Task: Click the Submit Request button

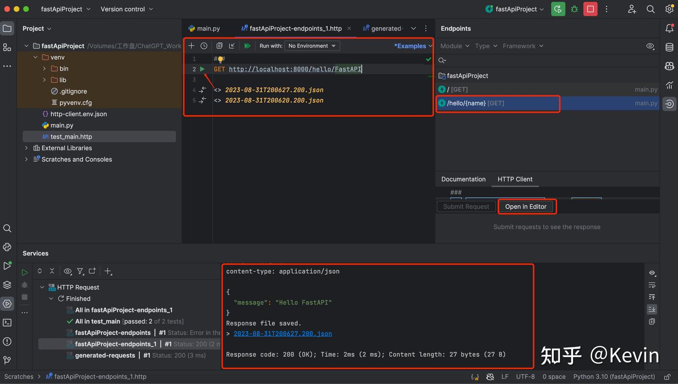Action: click(466, 206)
